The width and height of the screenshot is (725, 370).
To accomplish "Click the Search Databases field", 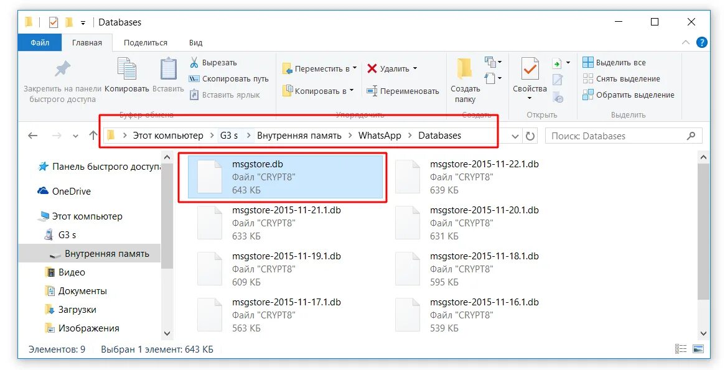I will pyautogui.click(x=624, y=136).
